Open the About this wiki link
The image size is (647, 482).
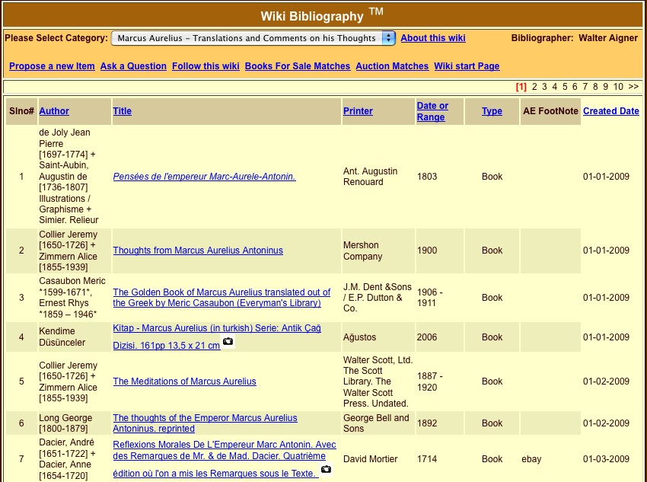(432, 38)
